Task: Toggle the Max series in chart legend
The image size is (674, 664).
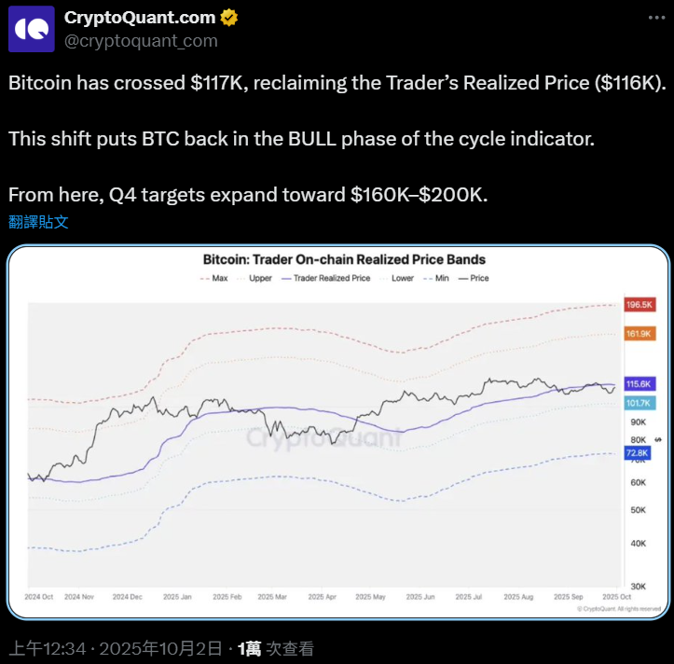Action: (x=215, y=278)
